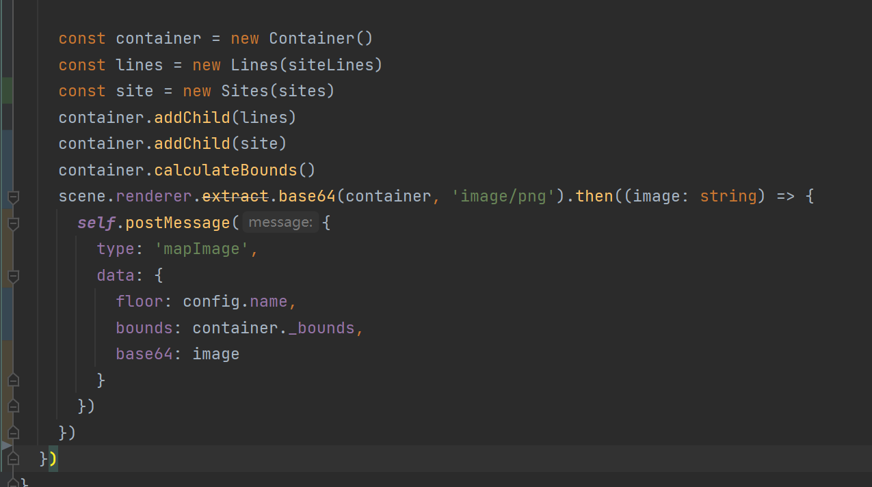The image size is (872, 487).
Task: Click the yellow highlighted closing parenthesis
Action: tap(53, 458)
